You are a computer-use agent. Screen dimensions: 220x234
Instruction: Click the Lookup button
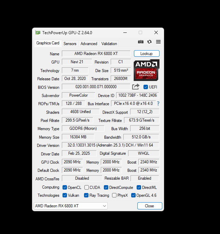(147, 54)
